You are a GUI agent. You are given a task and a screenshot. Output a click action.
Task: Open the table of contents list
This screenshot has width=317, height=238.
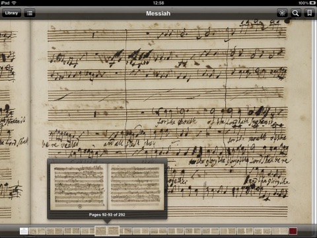(30, 13)
